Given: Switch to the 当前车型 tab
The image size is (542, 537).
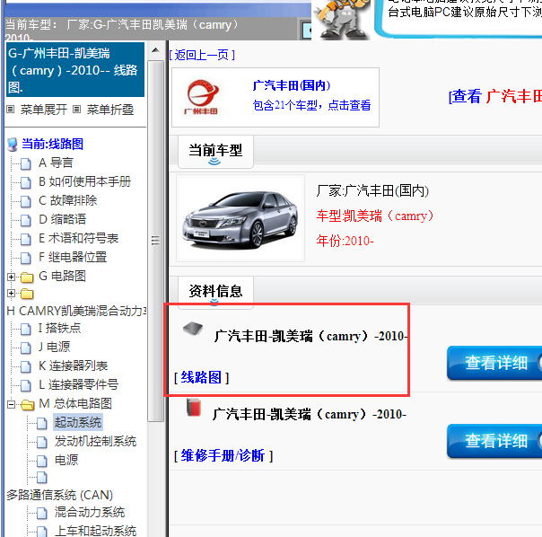Looking at the screenshot, I should click(x=215, y=151).
